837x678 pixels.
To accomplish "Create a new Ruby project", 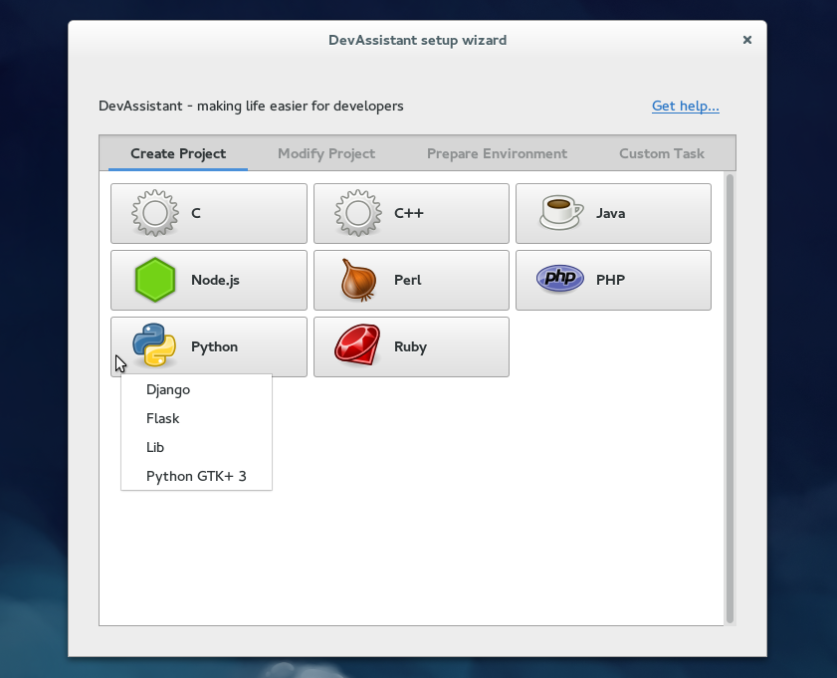I will pyautogui.click(x=411, y=346).
